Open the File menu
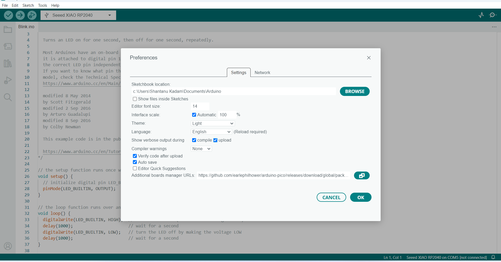 click(x=5, y=5)
